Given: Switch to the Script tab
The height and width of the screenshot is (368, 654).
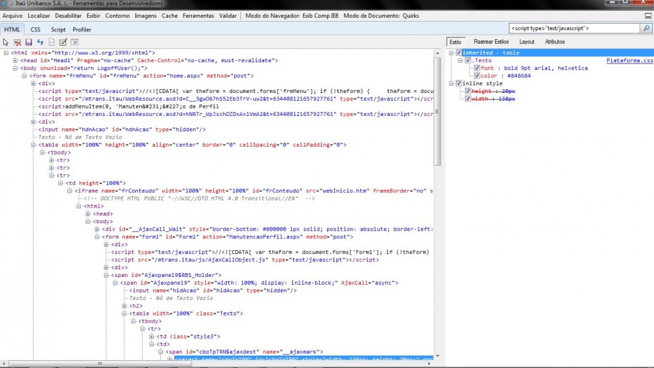Looking at the screenshot, I should [x=58, y=29].
